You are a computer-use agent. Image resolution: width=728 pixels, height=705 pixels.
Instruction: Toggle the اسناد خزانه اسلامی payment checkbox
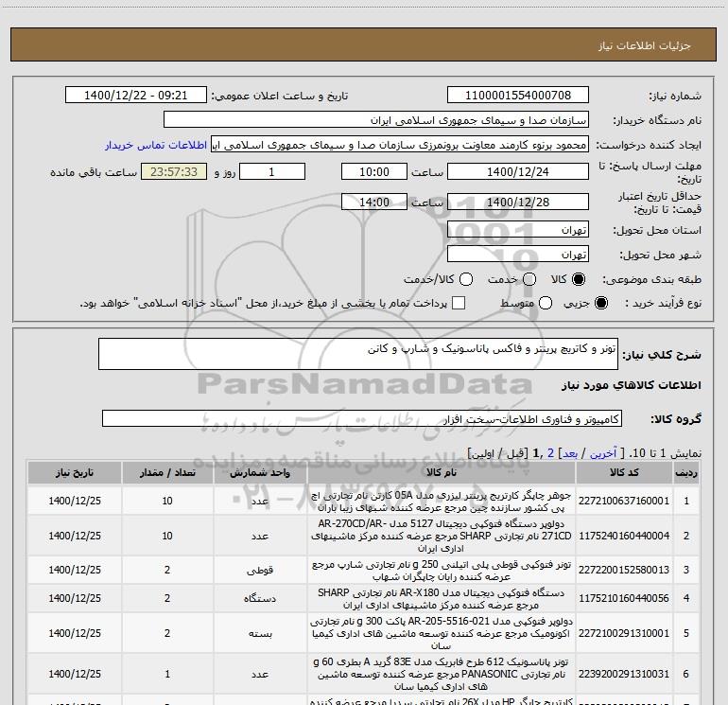[459, 303]
